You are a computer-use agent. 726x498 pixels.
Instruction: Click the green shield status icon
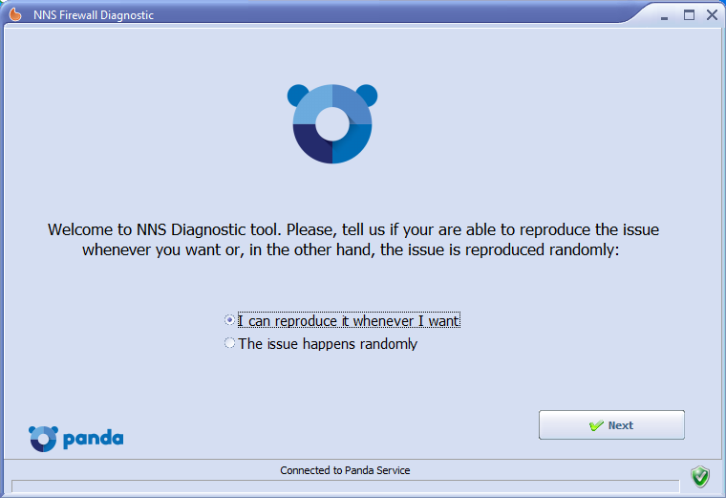tap(700, 477)
